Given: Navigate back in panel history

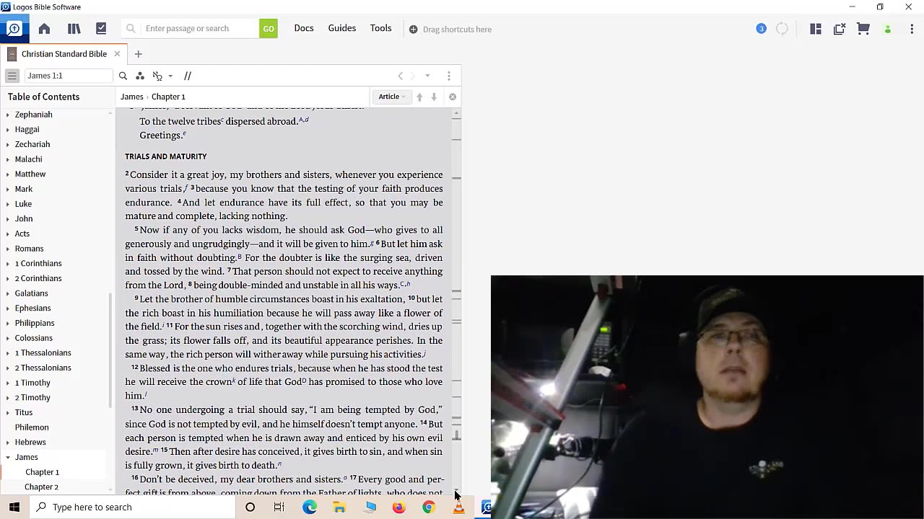Looking at the screenshot, I should pos(401,76).
